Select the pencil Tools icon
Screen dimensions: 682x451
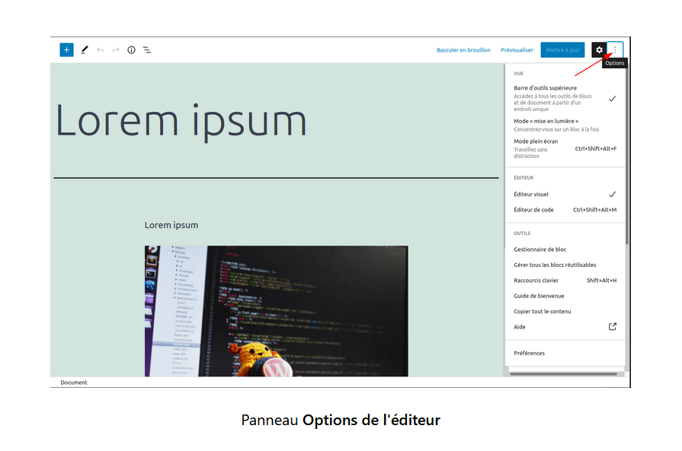click(x=85, y=50)
